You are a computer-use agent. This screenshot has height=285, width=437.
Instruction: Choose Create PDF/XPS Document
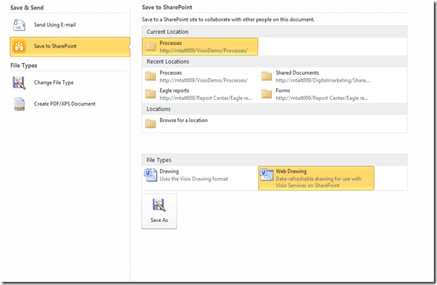69,104
